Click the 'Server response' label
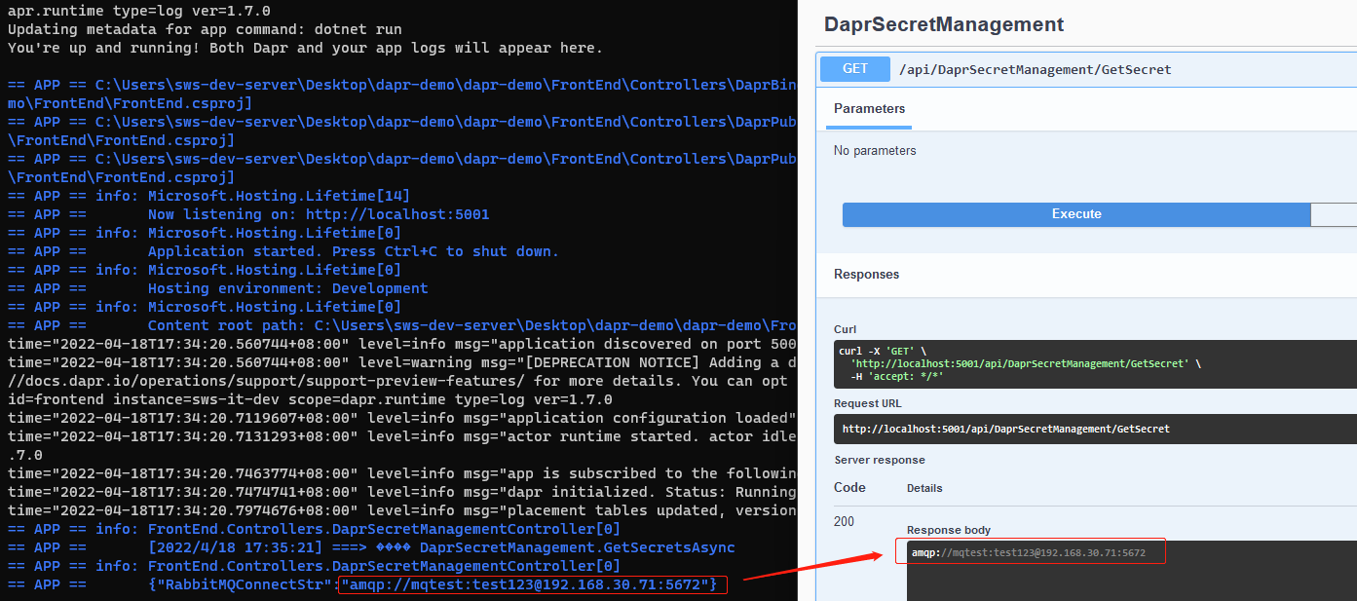 pyautogui.click(x=880, y=460)
